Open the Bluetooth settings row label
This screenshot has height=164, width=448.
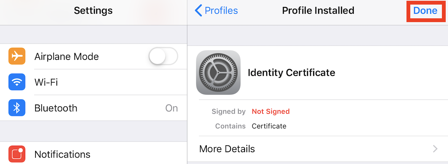pyautogui.click(x=56, y=108)
